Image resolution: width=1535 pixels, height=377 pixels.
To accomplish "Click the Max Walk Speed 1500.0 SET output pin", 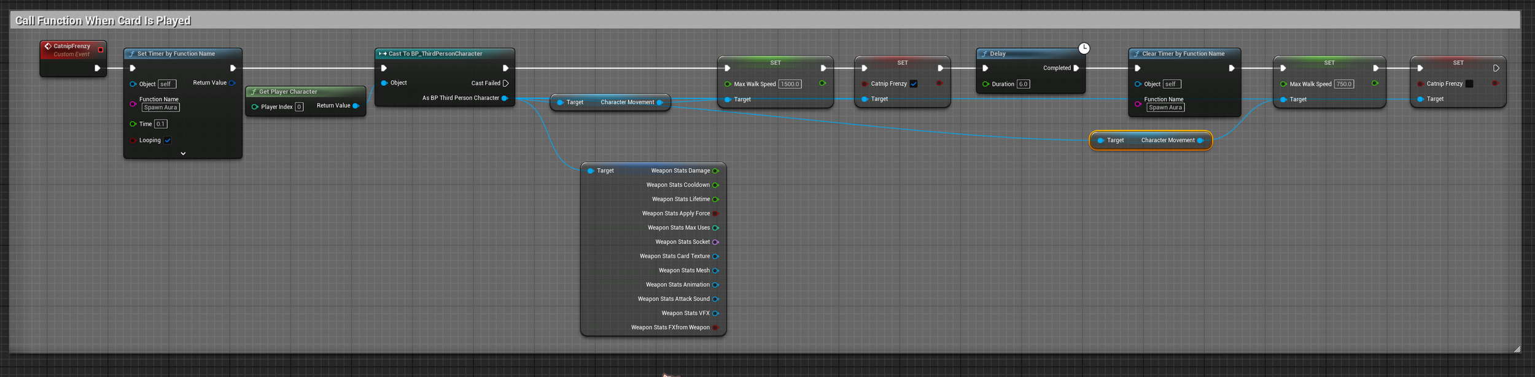I will (x=822, y=83).
